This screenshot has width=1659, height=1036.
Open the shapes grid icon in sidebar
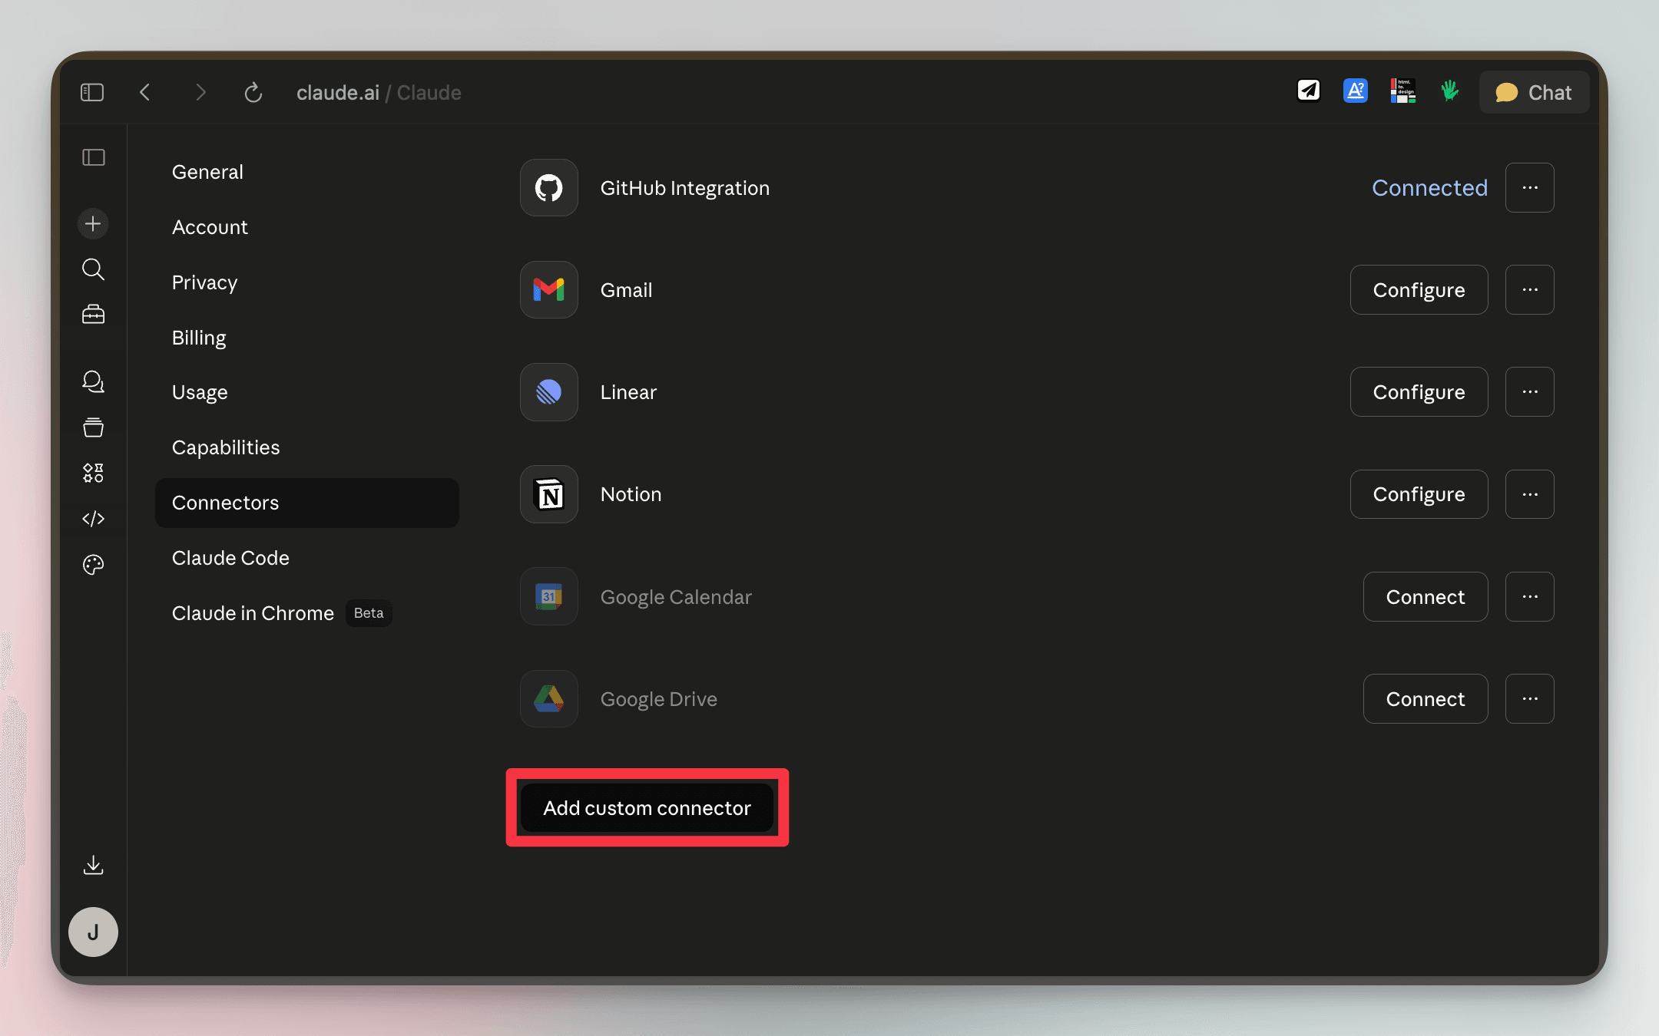coord(93,473)
